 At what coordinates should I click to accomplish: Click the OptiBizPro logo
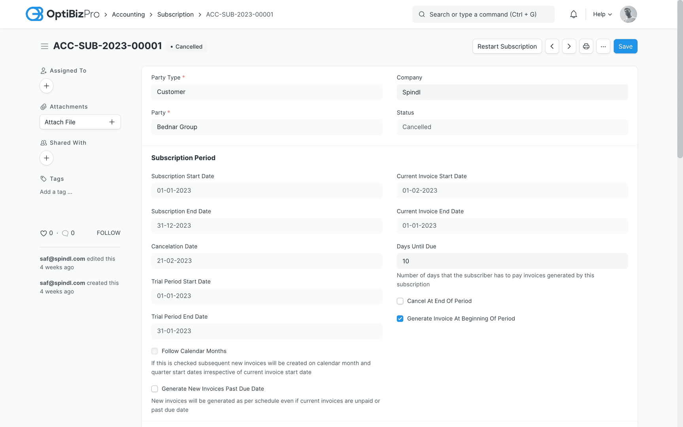(62, 14)
